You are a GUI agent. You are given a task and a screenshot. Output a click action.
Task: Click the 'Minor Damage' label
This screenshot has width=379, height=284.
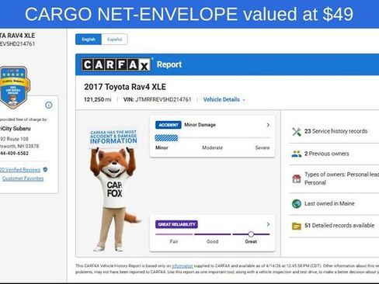coord(200,125)
